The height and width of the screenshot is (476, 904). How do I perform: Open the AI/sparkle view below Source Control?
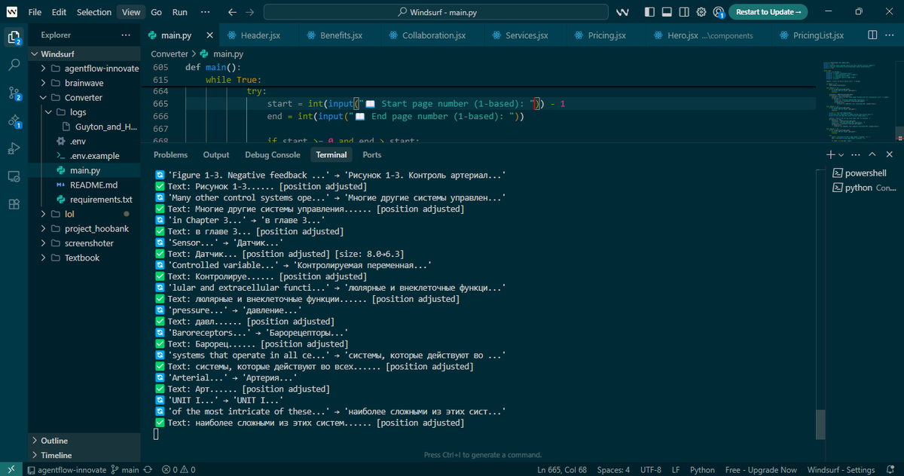[x=14, y=121]
